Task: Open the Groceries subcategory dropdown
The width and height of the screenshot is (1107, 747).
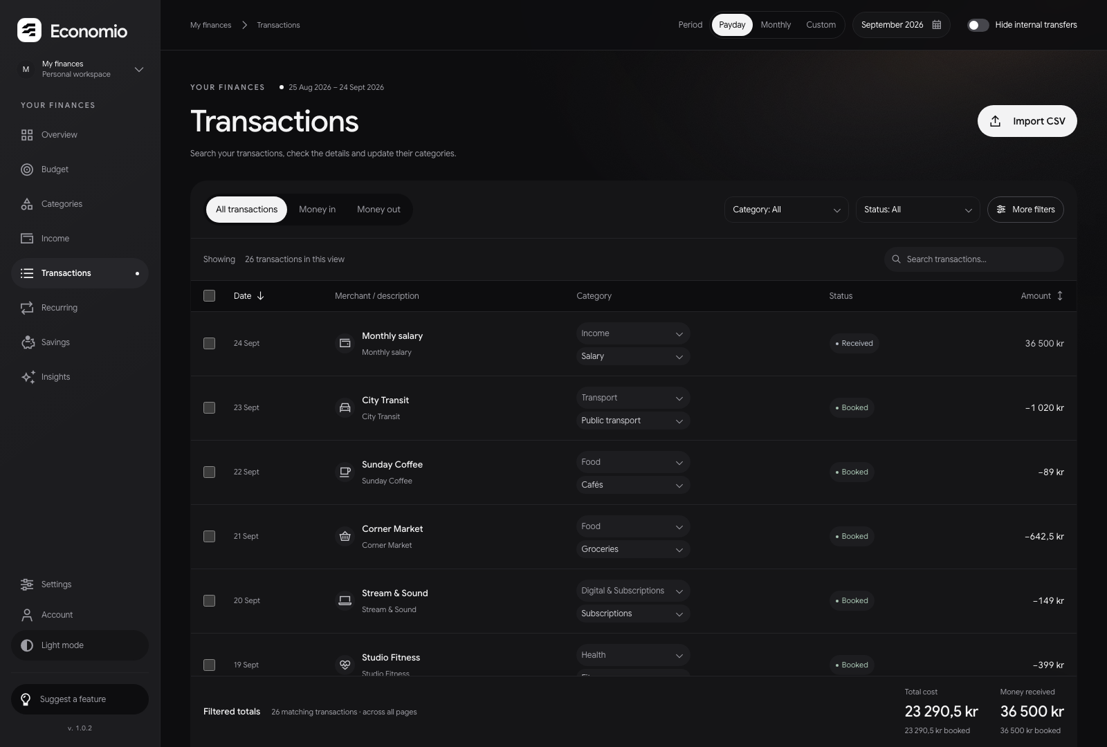Action: point(633,549)
